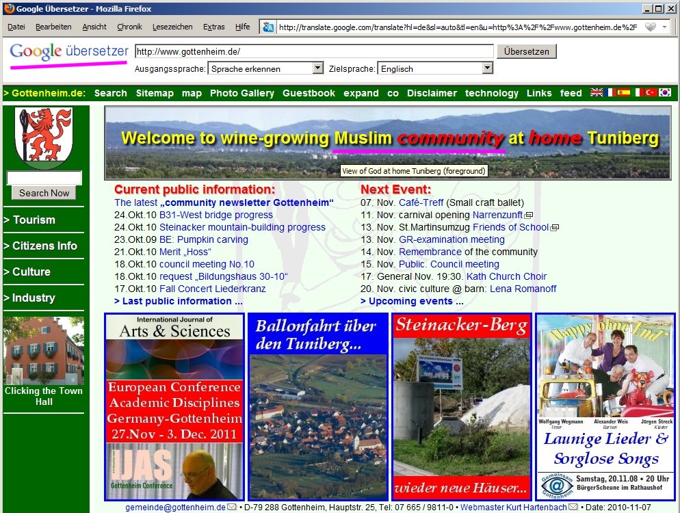Screen dimensions: 680x513
Task: Expand the address bar history dropdown arrow
Action: [x=664, y=27]
